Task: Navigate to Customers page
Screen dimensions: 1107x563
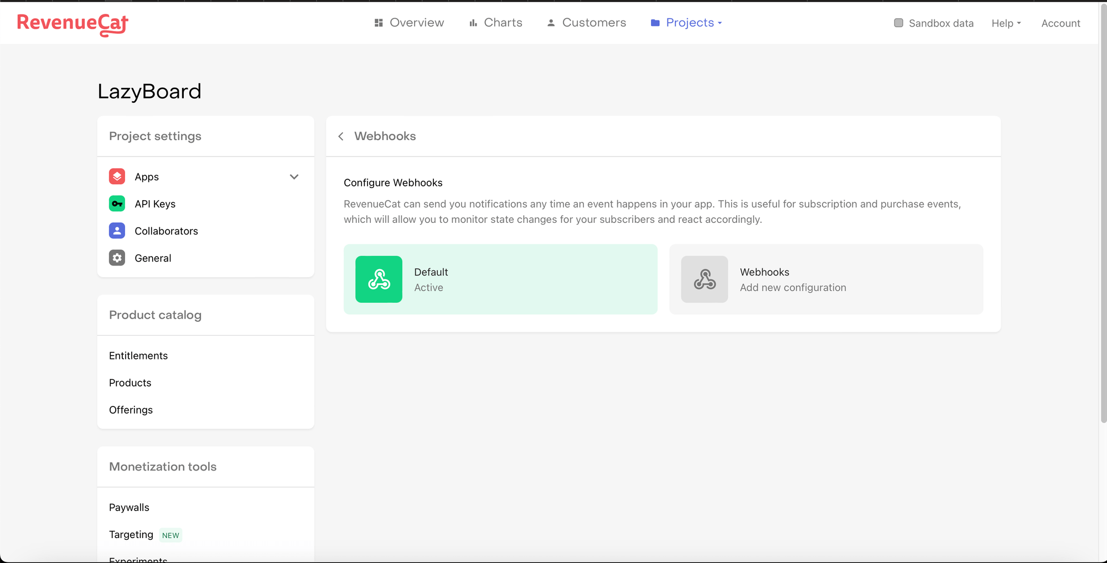Action: [587, 23]
